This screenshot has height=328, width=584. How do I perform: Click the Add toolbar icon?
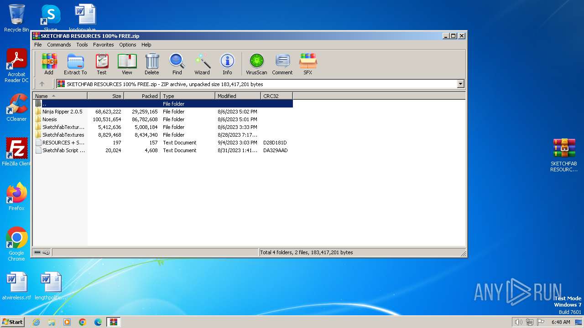[x=49, y=64]
